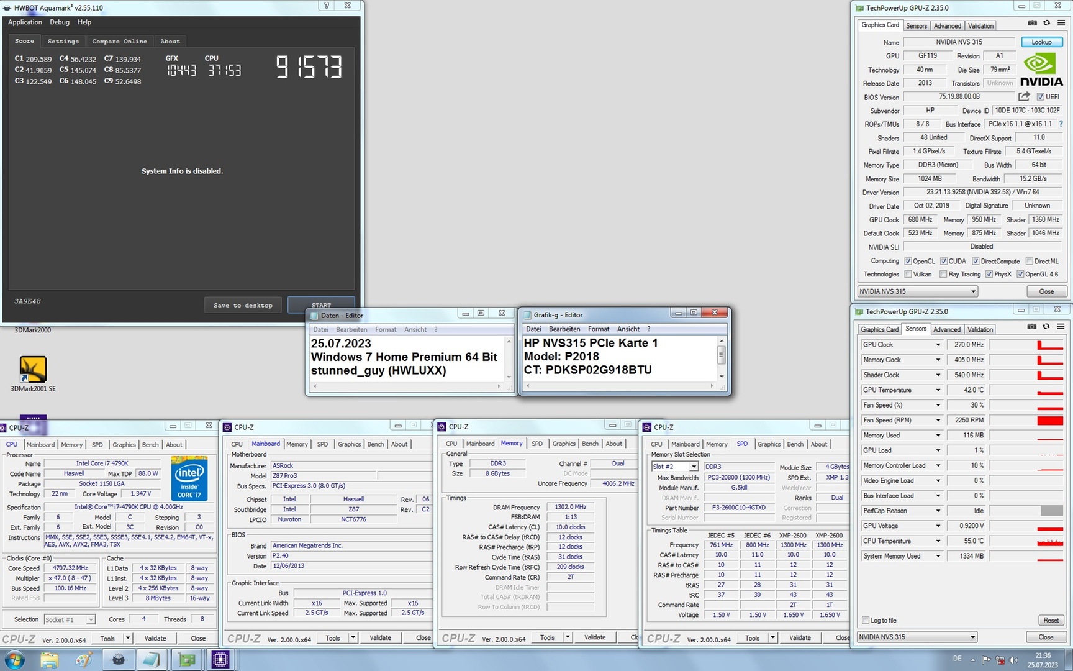Screen dimensions: 1073x671
Task: Click Save to desktop in Aquamark
Action: pyautogui.click(x=243, y=305)
